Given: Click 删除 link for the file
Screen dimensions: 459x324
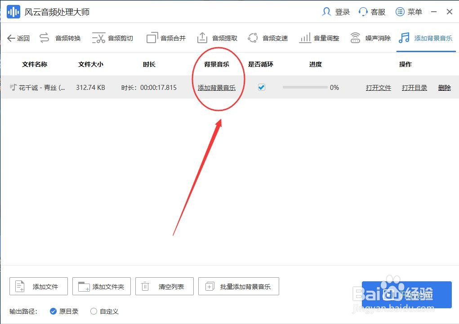Looking at the screenshot, I should [x=444, y=88].
